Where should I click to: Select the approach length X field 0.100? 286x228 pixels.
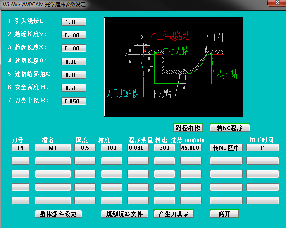click(74, 48)
